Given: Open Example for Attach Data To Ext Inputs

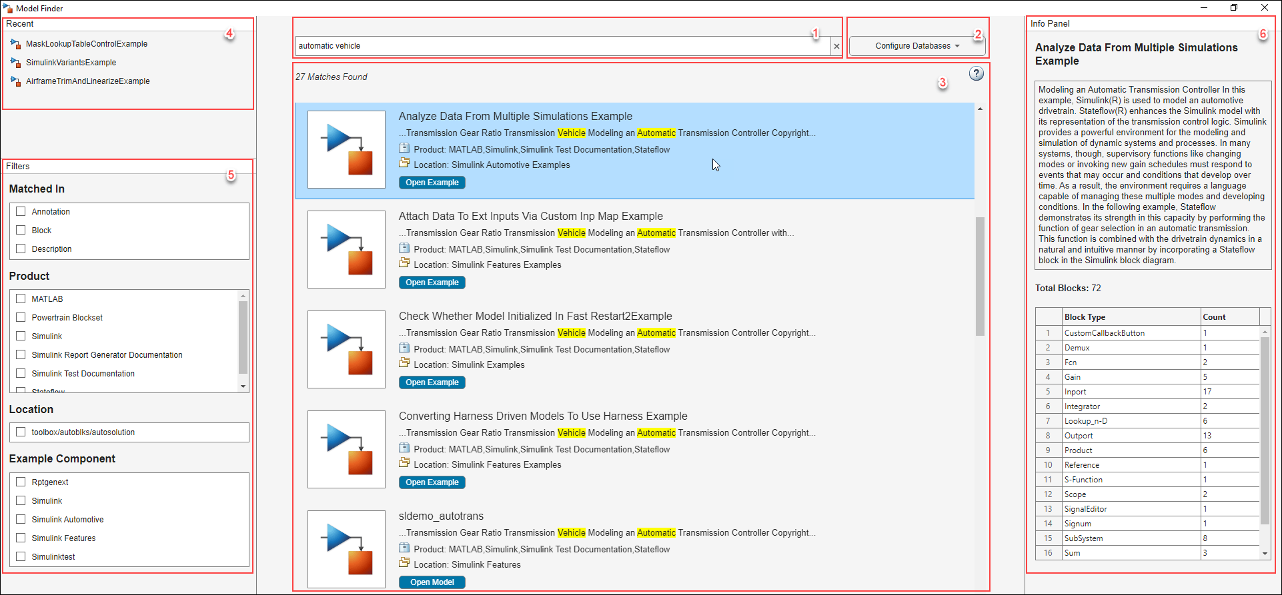Looking at the screenshot, I should (432, 283).
